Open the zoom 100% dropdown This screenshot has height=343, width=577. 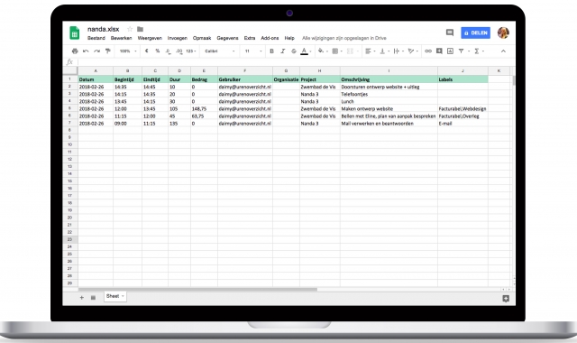(x=128, y=51)
